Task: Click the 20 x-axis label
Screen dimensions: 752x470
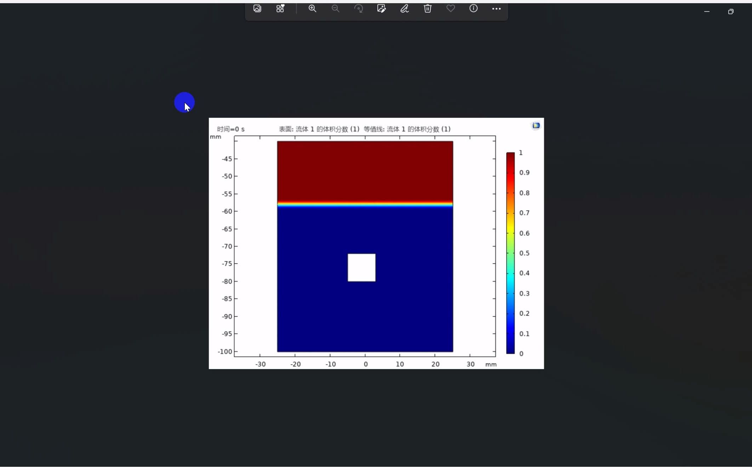Action: click(x=435, y=364)
